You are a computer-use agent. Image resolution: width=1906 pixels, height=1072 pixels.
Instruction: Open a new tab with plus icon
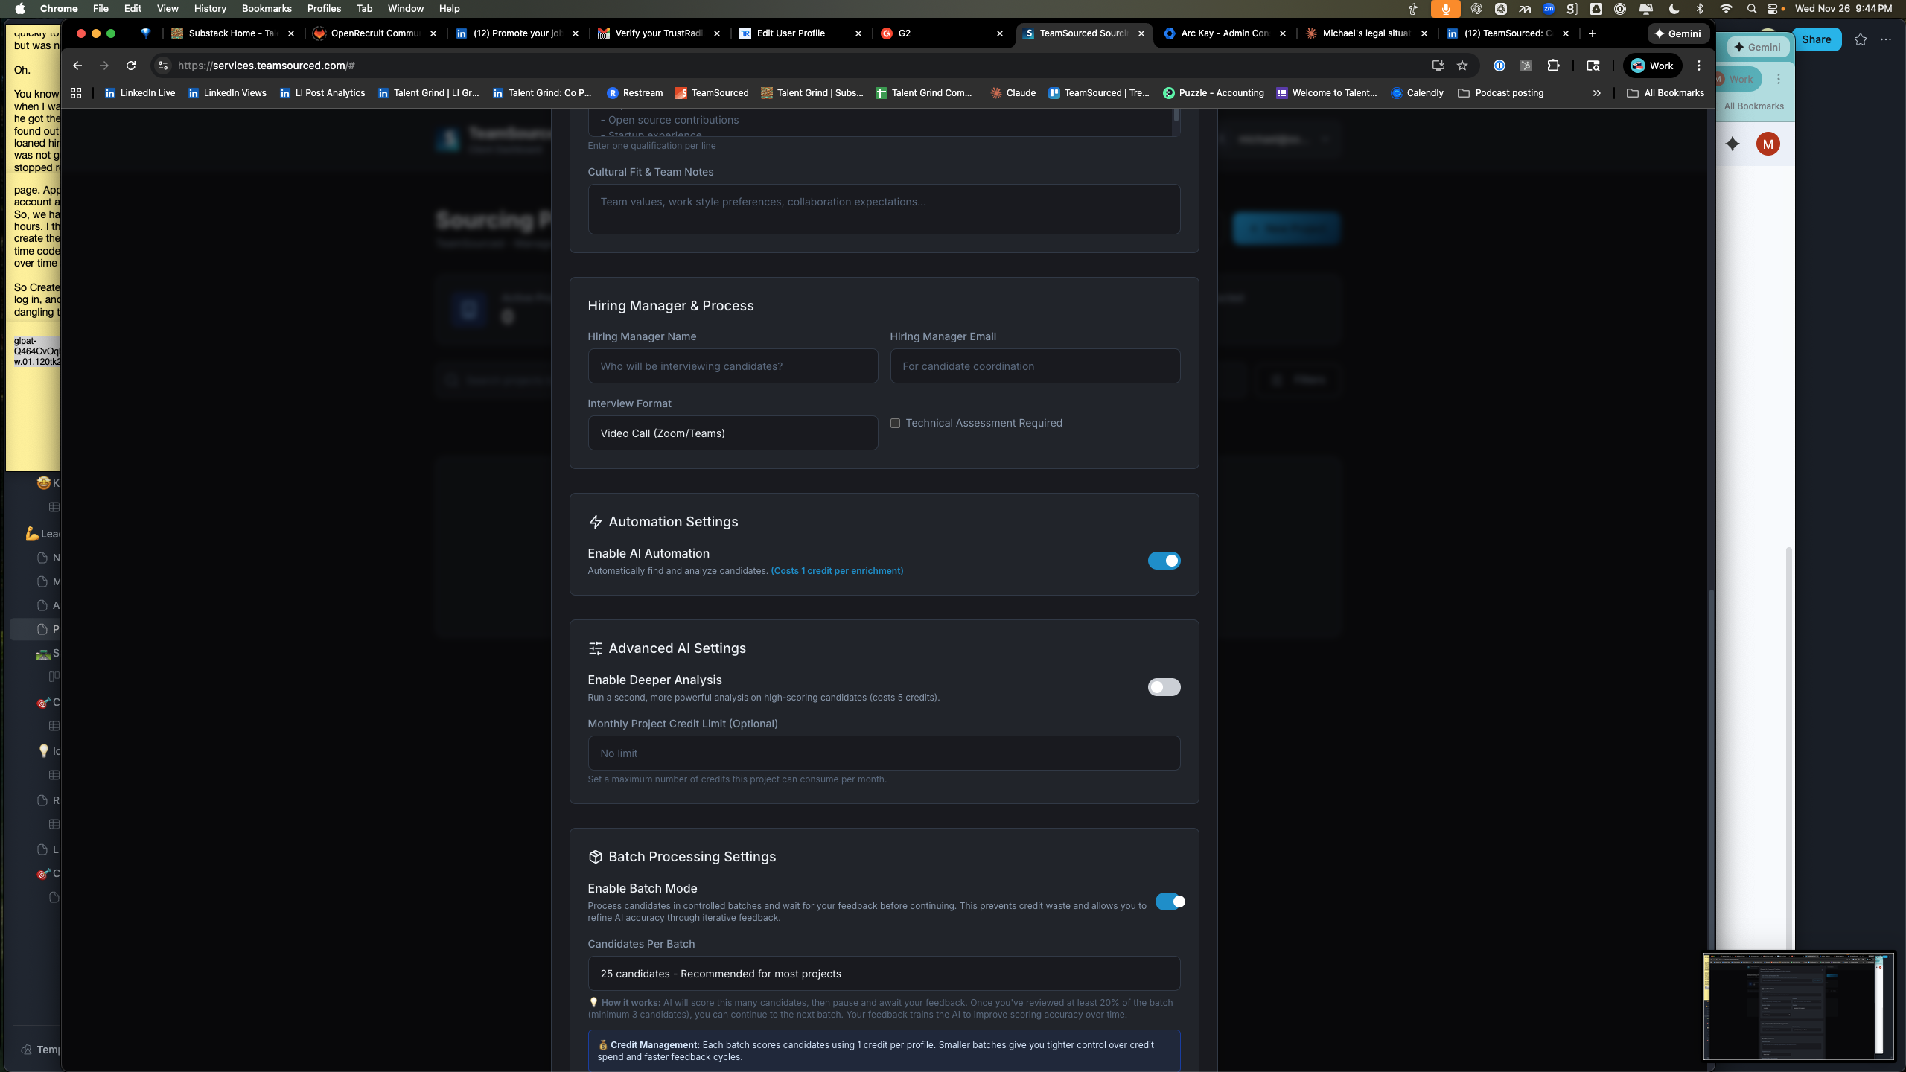(x=1592, y=33)
